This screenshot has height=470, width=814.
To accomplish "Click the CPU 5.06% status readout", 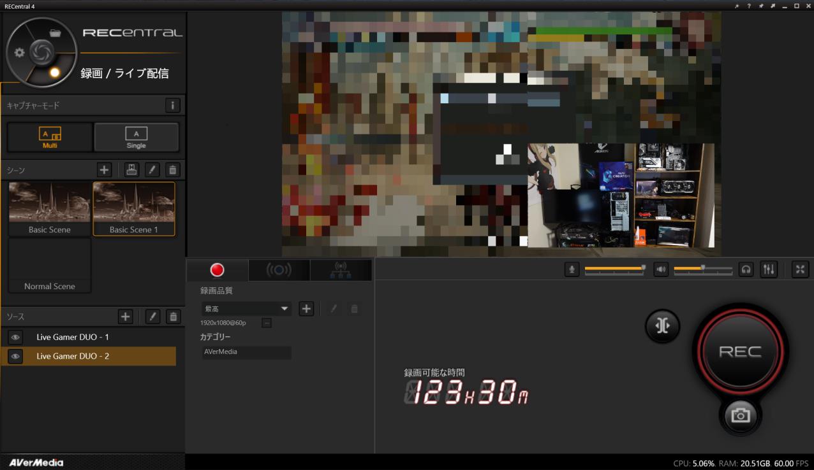I will pos(693,463).
